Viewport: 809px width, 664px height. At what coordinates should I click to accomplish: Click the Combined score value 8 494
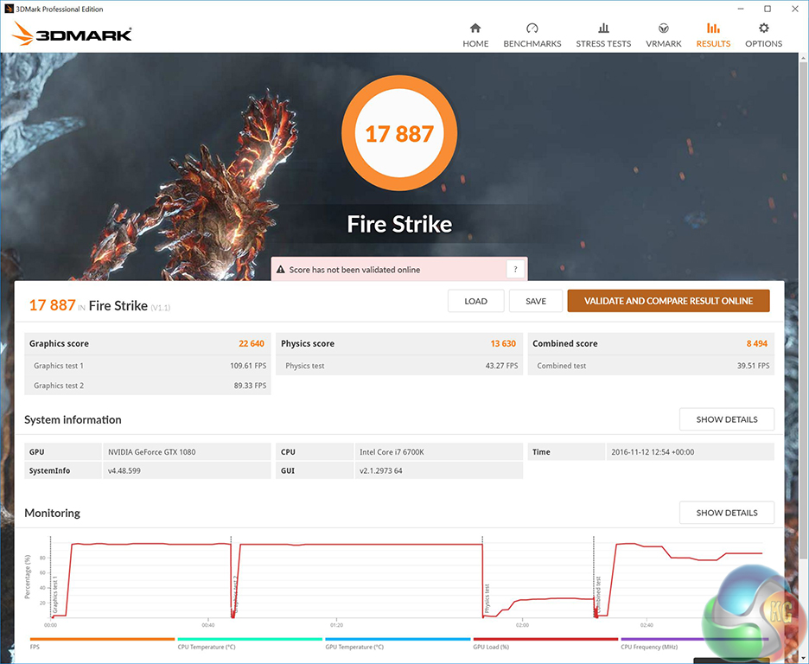click(757, 343)
